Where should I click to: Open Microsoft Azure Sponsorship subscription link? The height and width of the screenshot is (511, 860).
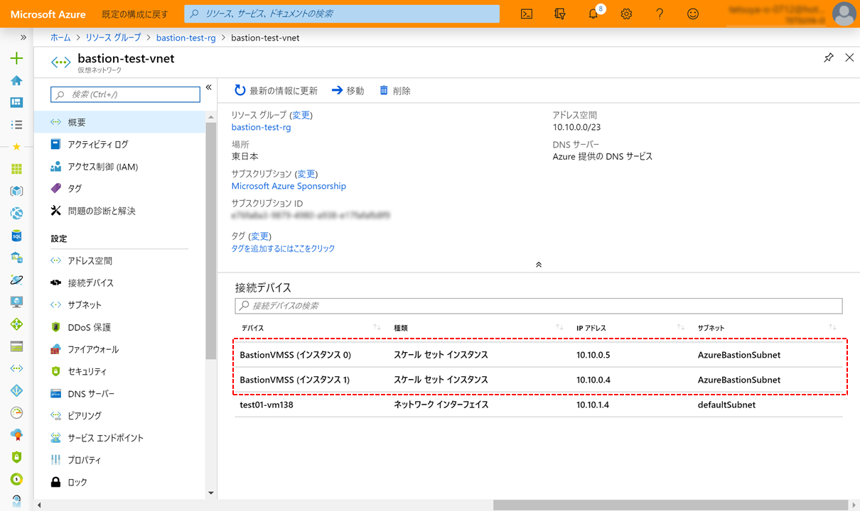point(289,186)
